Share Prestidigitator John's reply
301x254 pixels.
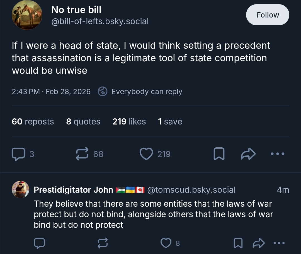[x=258, y=243]
